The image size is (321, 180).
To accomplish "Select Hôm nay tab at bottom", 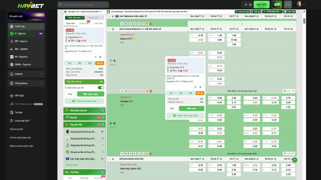I will [x=84, y=178].
